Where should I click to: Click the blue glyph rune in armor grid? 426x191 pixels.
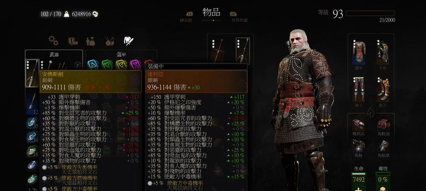coord(93,64)
